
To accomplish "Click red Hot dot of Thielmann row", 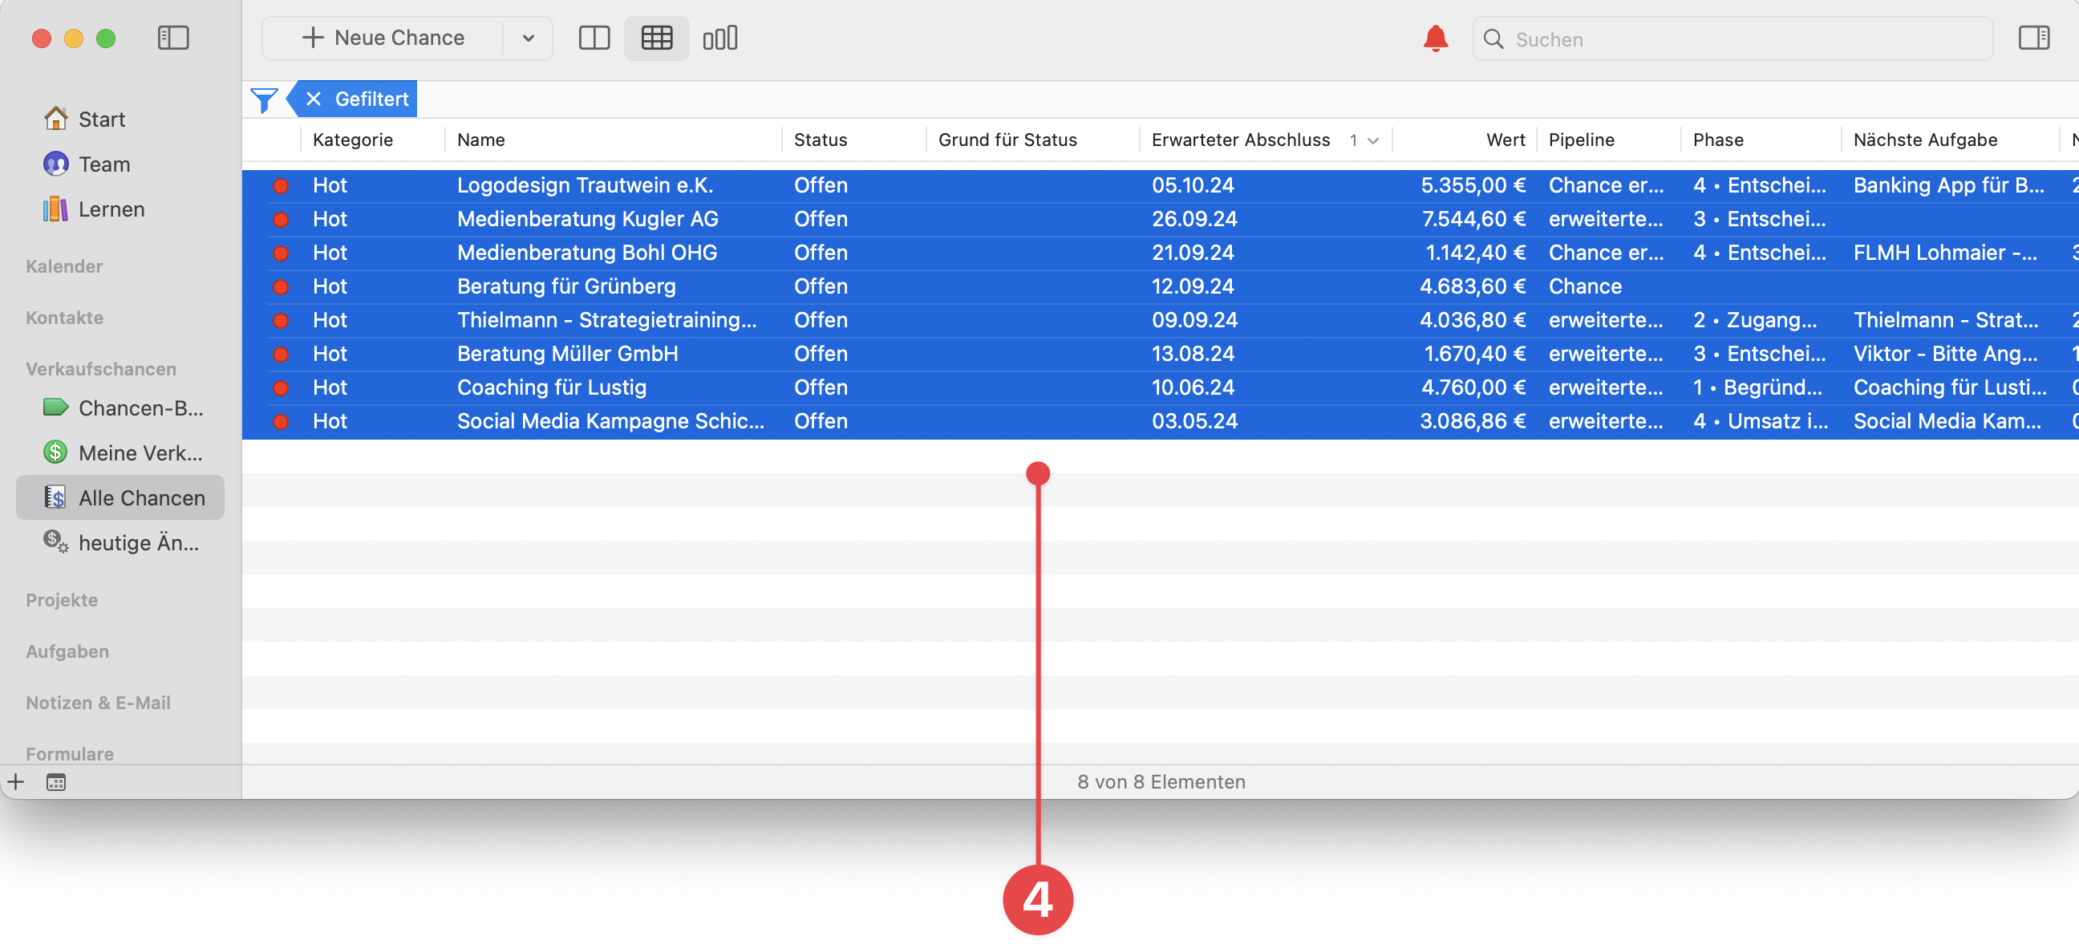I will coord(281,320).
